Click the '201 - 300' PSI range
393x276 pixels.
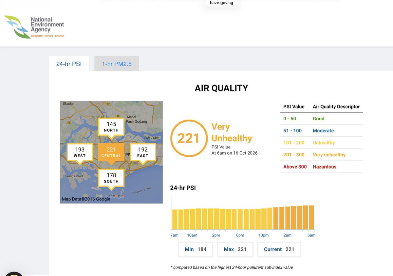(294, 155)
